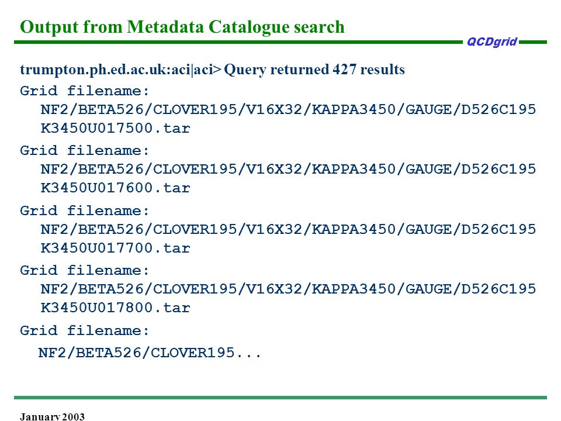
Task: Click the K3450U017500.tar filename
Action: (x=115, y=128)
